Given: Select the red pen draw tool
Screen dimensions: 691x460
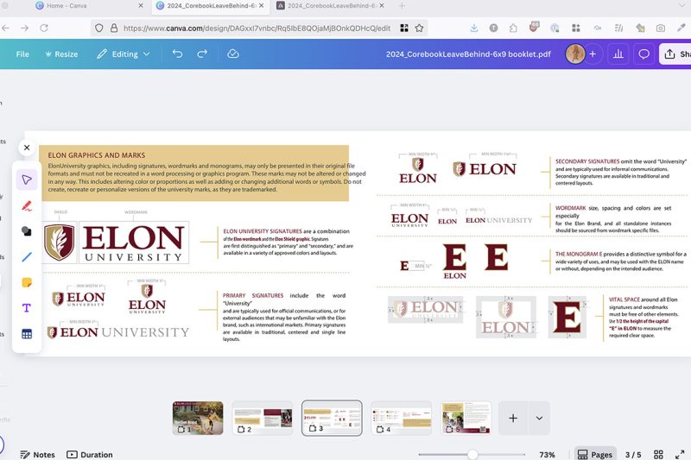Looking at the screenshot, I should pyautogui.click(x=27, y=205).
